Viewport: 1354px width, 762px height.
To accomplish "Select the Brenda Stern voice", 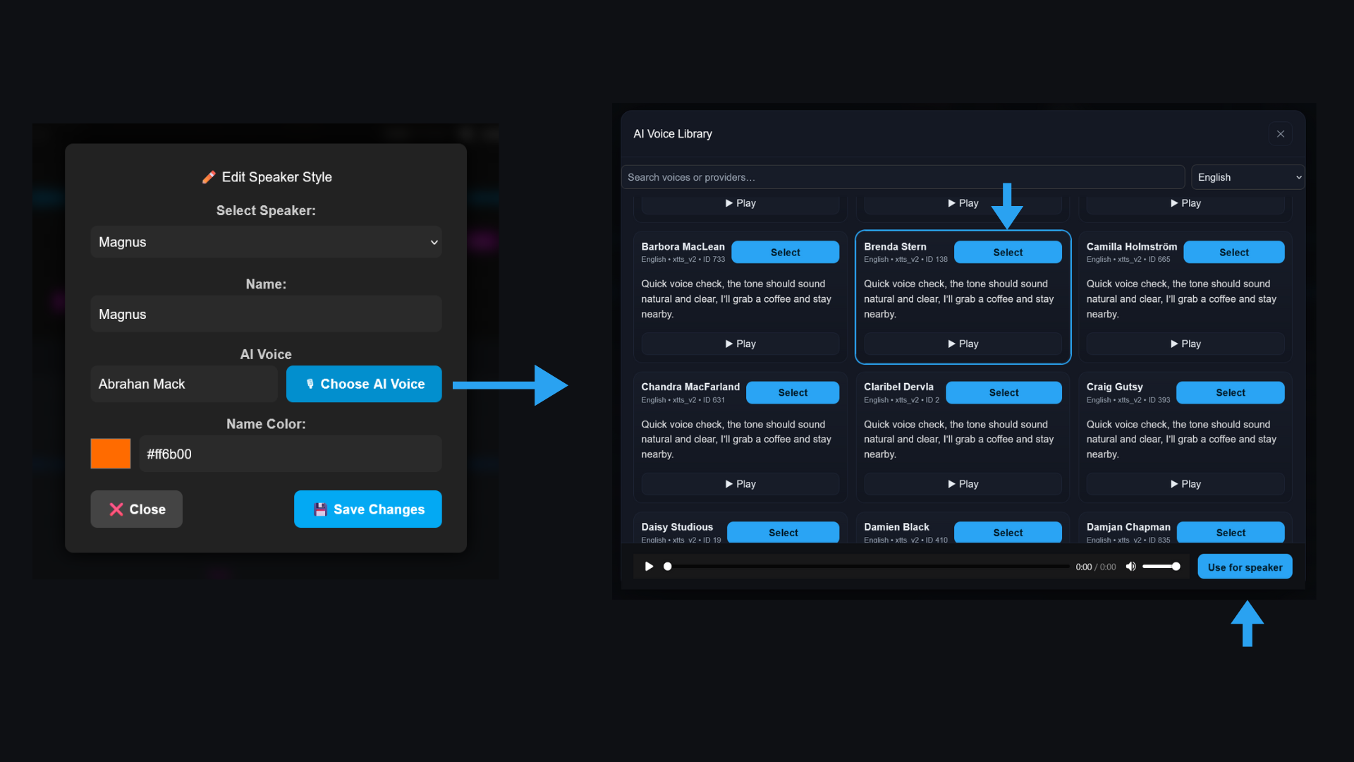I will [x=1007, y=253].
